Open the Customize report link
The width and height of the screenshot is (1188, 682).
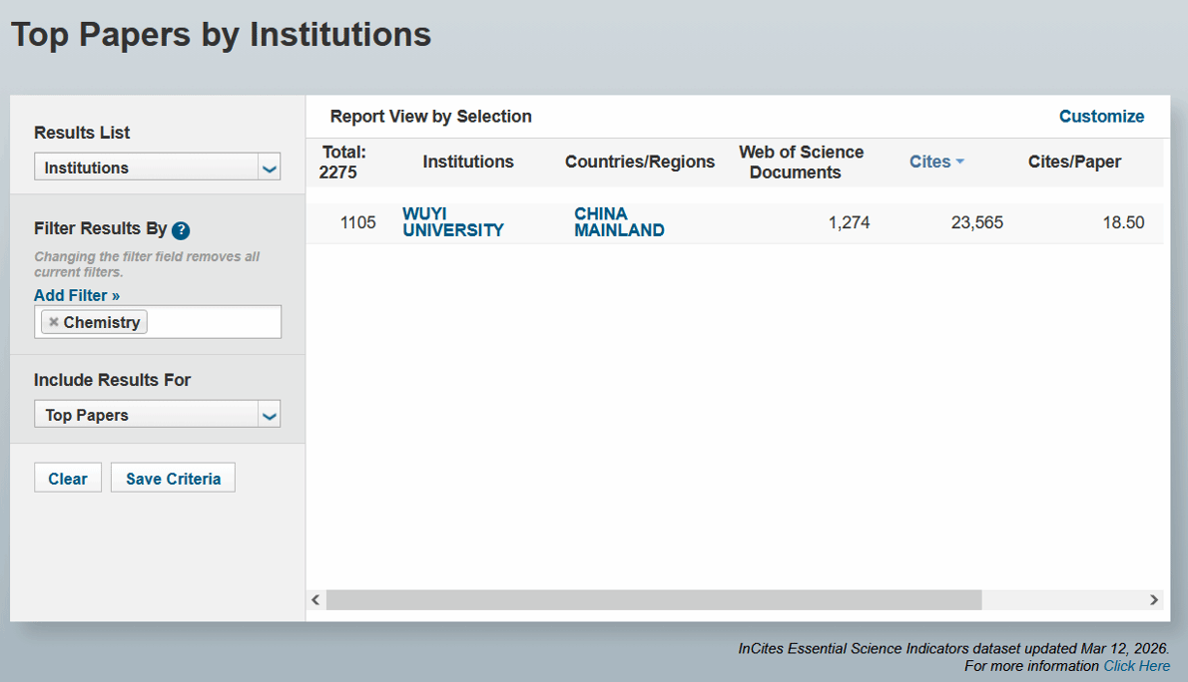click(x=1101, y=117)
